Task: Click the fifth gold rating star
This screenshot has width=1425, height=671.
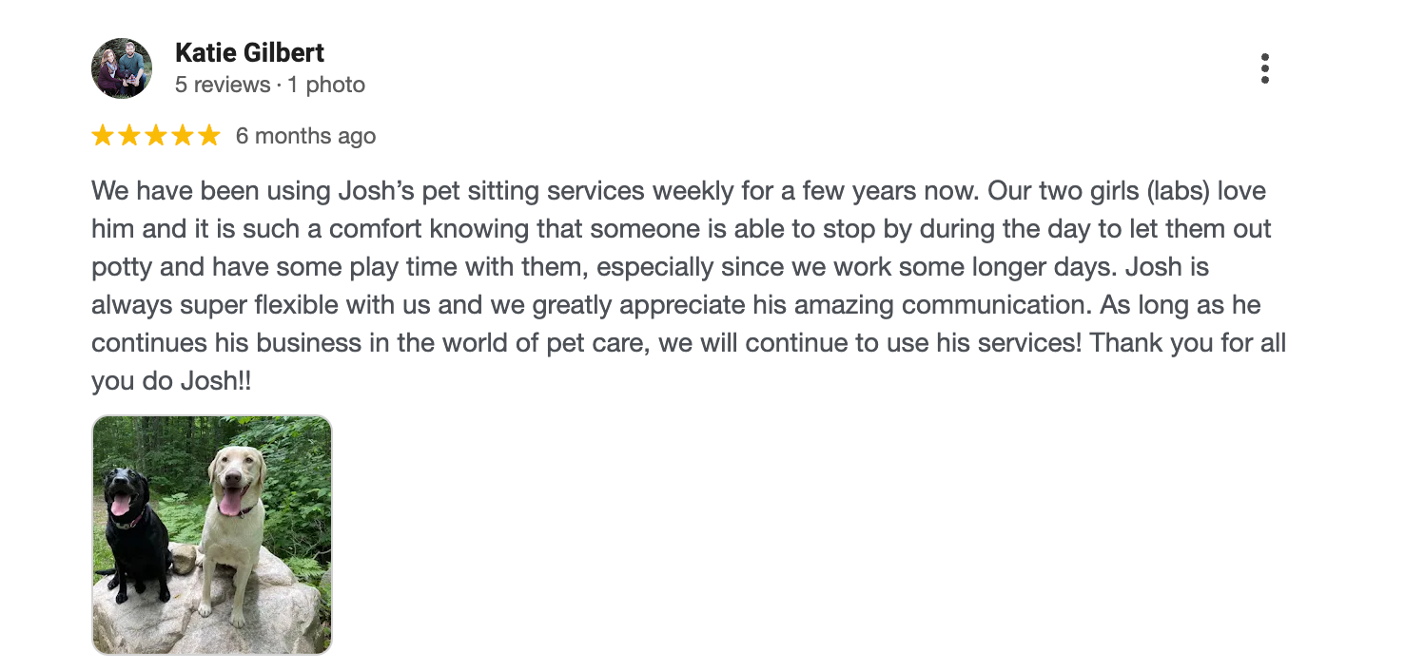Action: (209, 136)
